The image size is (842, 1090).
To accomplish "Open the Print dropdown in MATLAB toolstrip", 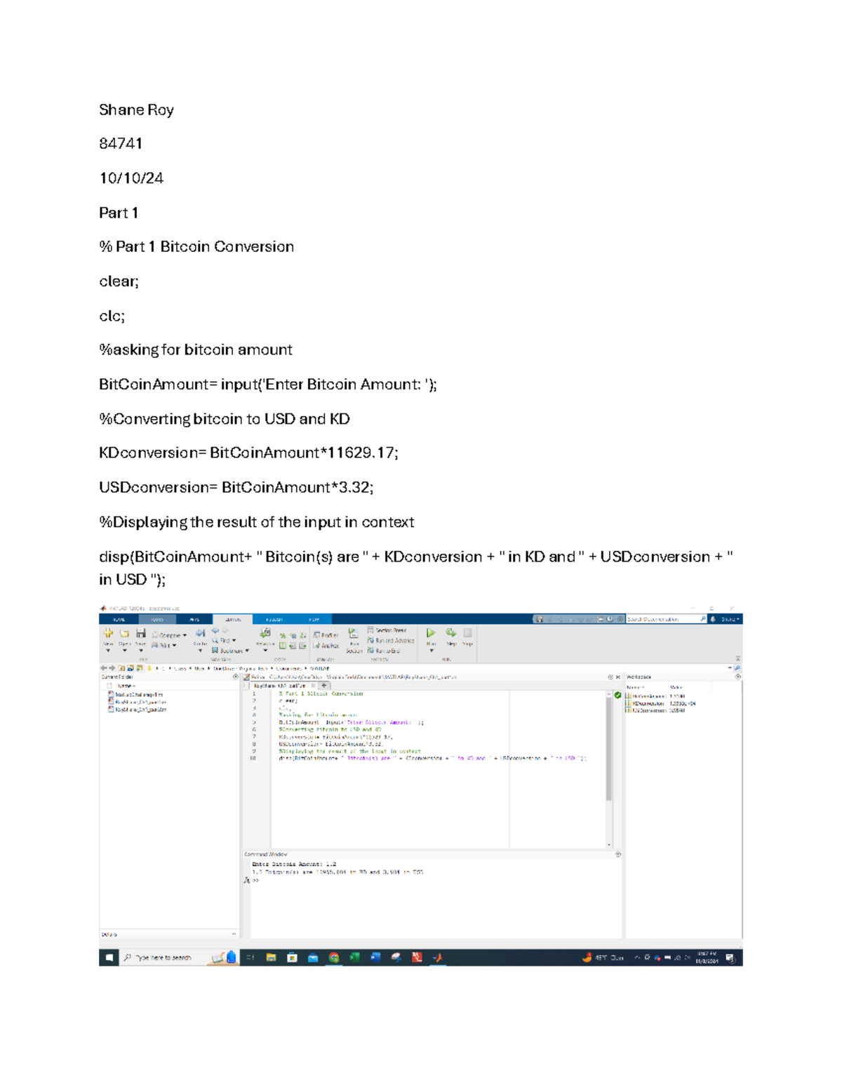I will [x=164, y=645].
